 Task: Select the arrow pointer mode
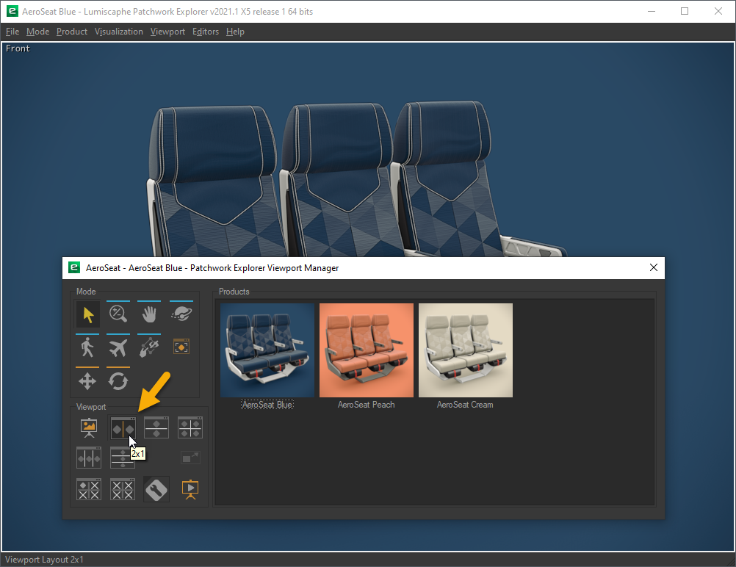(x=88, y=314)
